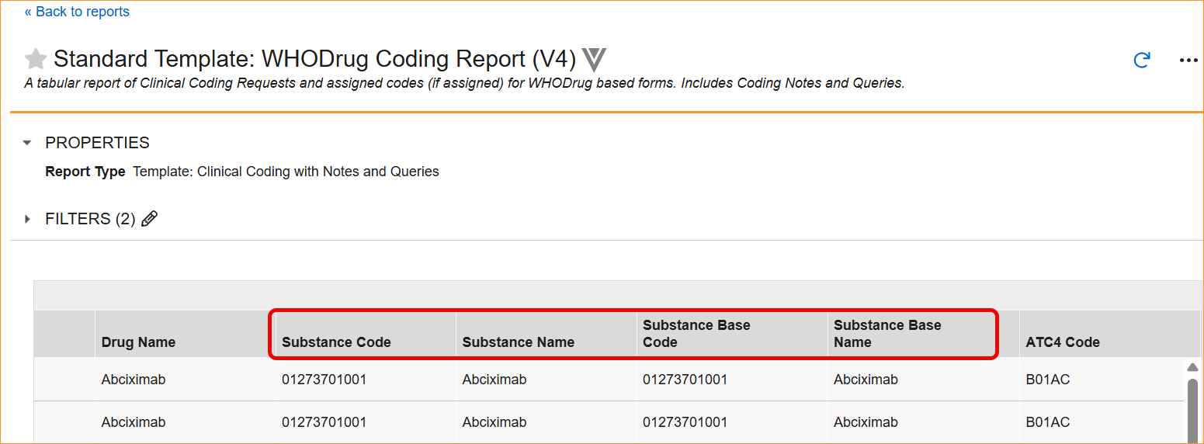Click the Drug Name column header
The image size is (1204, 444).
(138, 342)
